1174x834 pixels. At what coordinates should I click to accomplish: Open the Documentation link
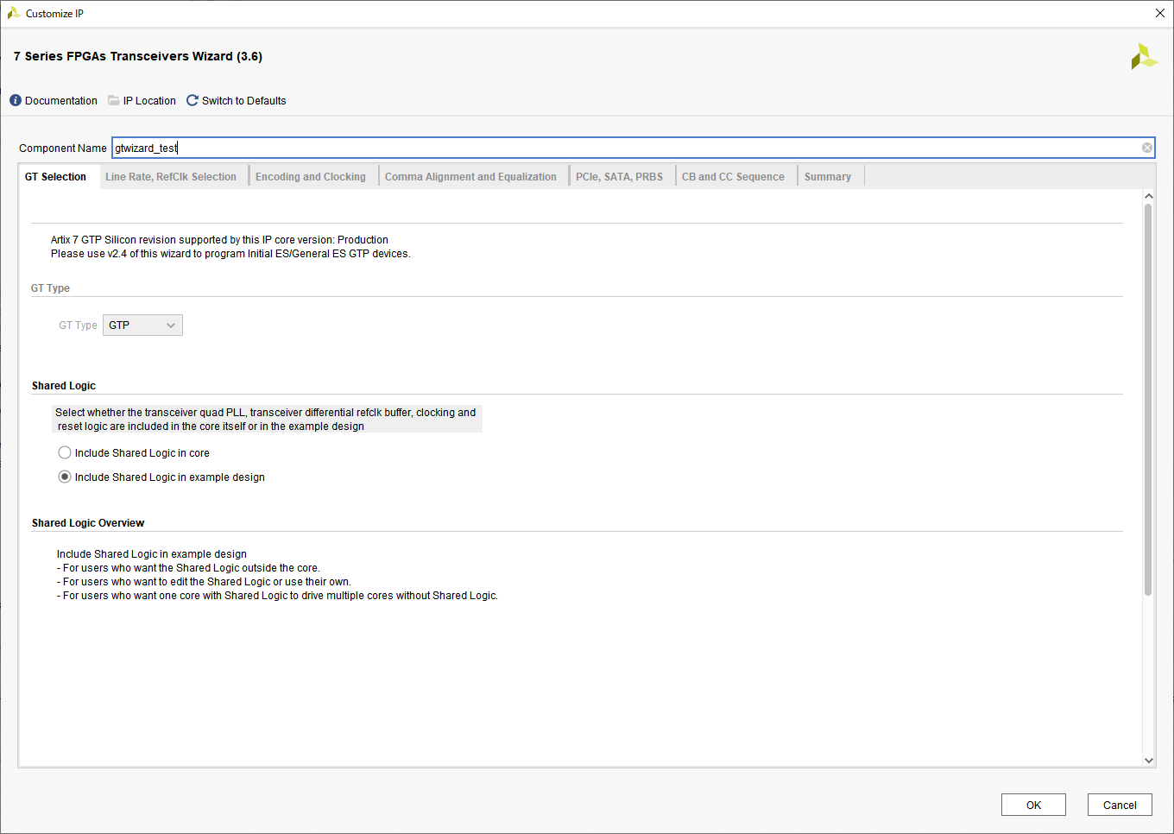click(x=61, y=101)
